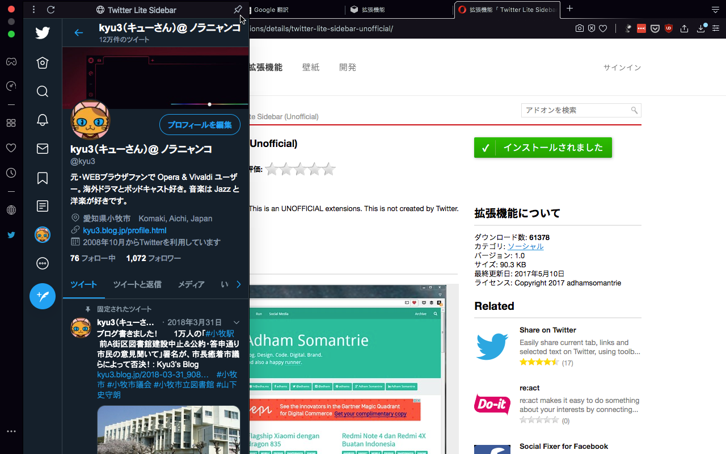Screen dimensions: 726x454
Task: Click プロフィールを編集 button
Action: 200,125
